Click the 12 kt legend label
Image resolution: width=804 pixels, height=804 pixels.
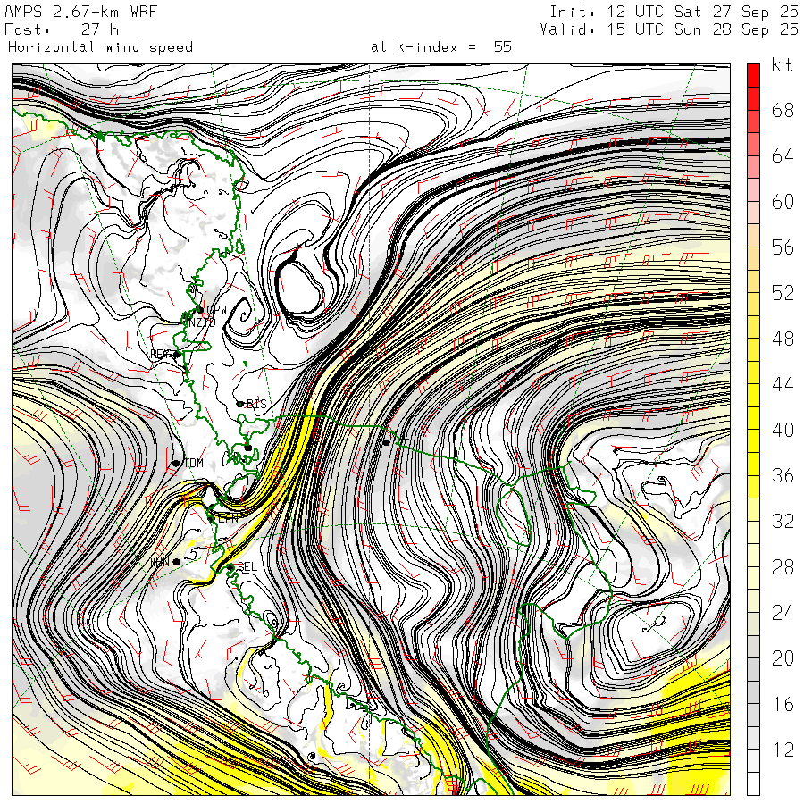click(x=783, y=750)
